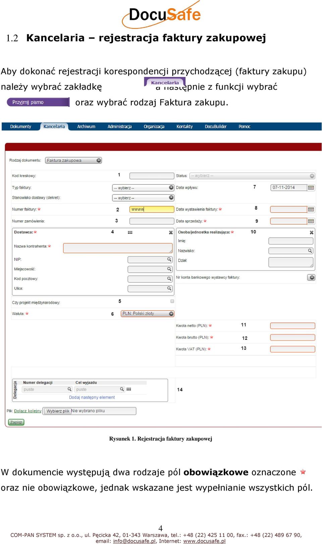Click the Kwota VAT field
322x544 pixels.
[293, 349]
